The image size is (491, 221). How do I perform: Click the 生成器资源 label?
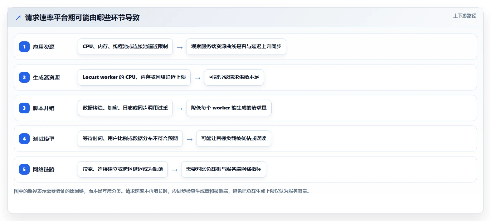pos(46,77)
